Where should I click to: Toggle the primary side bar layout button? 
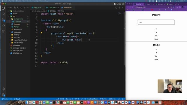[x=115, y=4]
